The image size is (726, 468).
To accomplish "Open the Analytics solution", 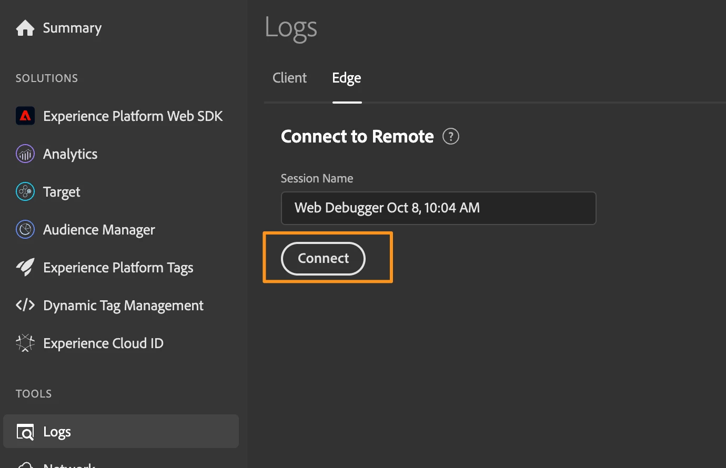I will coord(70,154).
